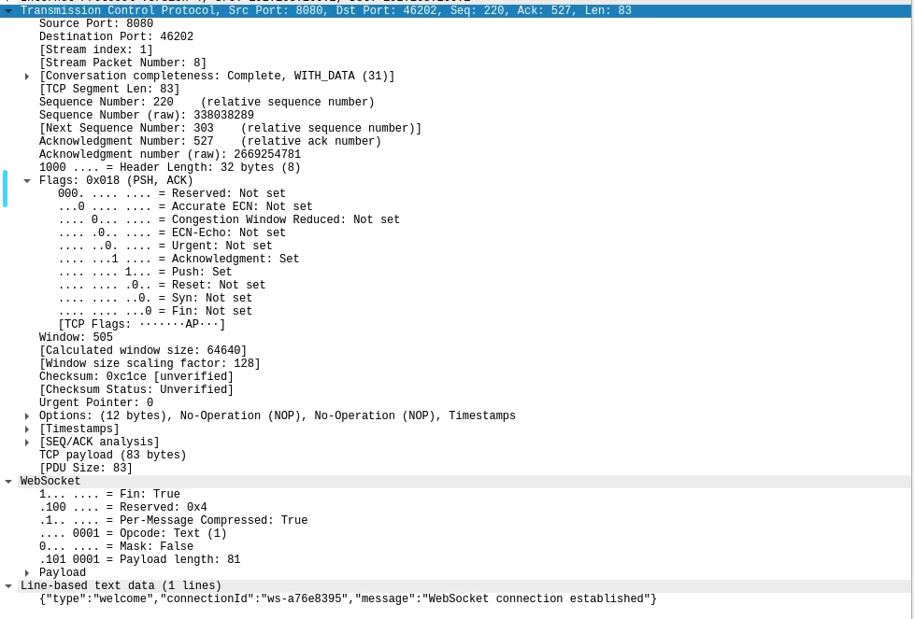Screen dimensions: 914x619
Task: Collapse the WebSocket section
Action: tap(8, 482)
